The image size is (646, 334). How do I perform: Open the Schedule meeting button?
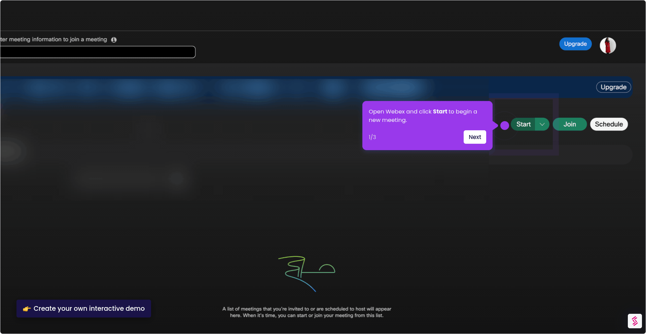(609, 124)
